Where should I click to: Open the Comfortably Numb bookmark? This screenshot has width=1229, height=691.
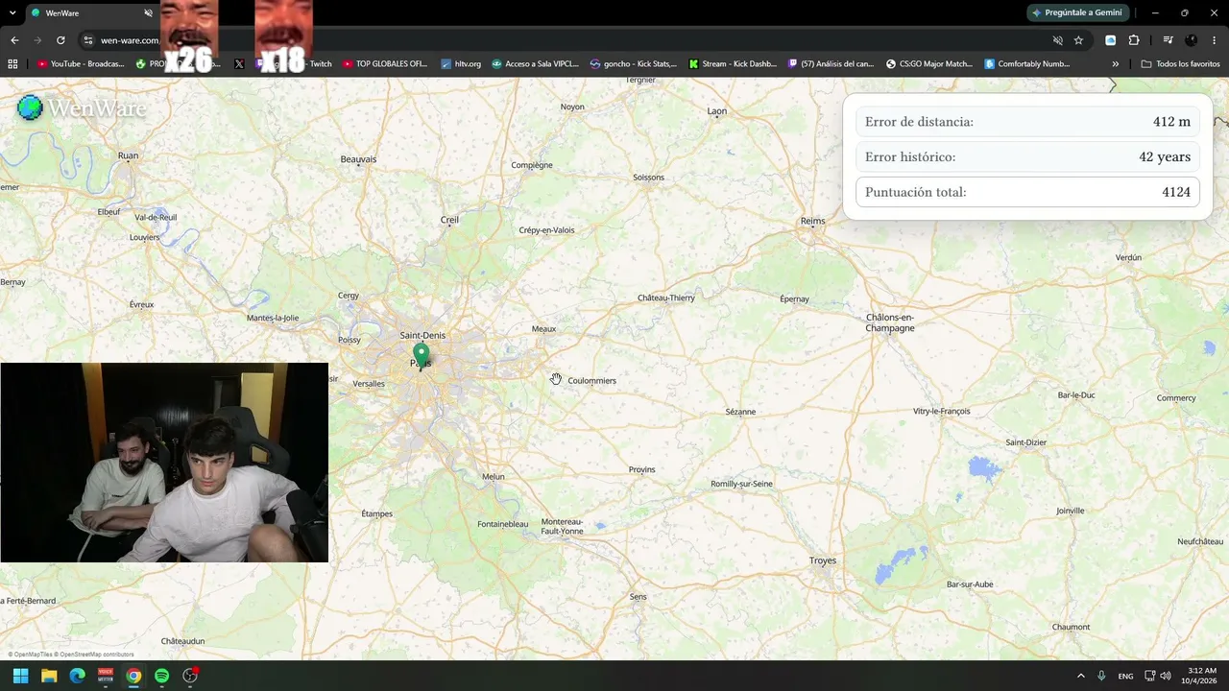pyautogui.click(x=1026, y=64)
